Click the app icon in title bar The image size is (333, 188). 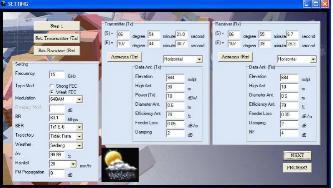tap(4, 4)
